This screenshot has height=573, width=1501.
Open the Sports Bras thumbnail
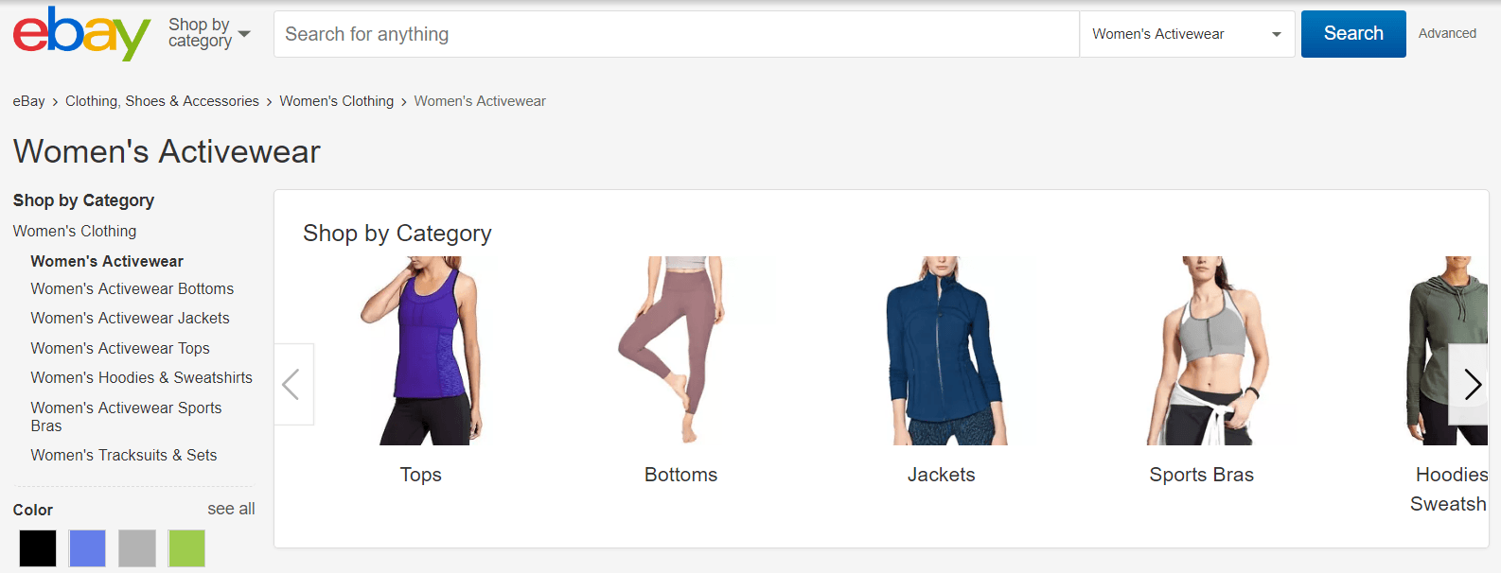coord(1202,351)
